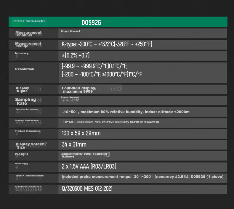234x209 pixels.
Task: Select the 34 x 31mm value
Action: click(74, 144)
